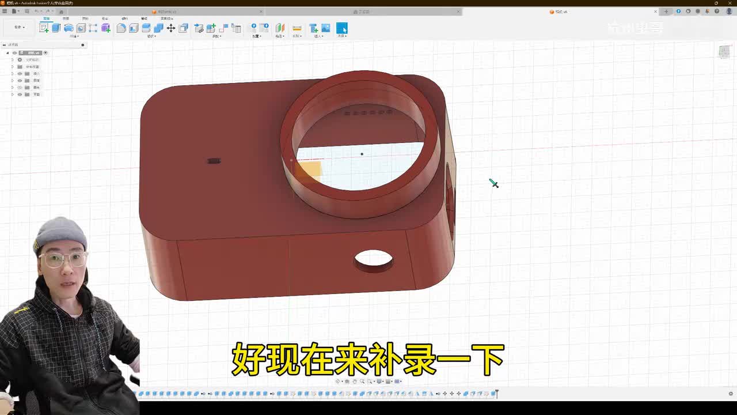Collapse the browser panel with double arrows

4,45
